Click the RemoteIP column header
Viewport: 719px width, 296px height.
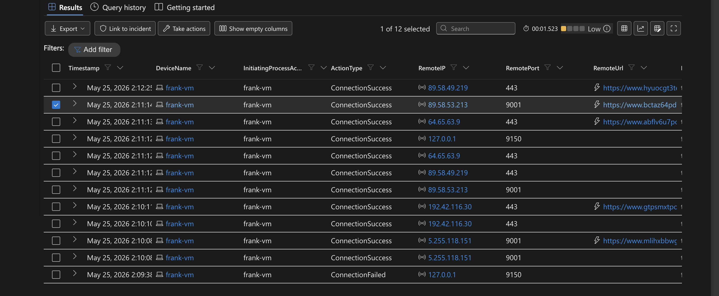432,68
